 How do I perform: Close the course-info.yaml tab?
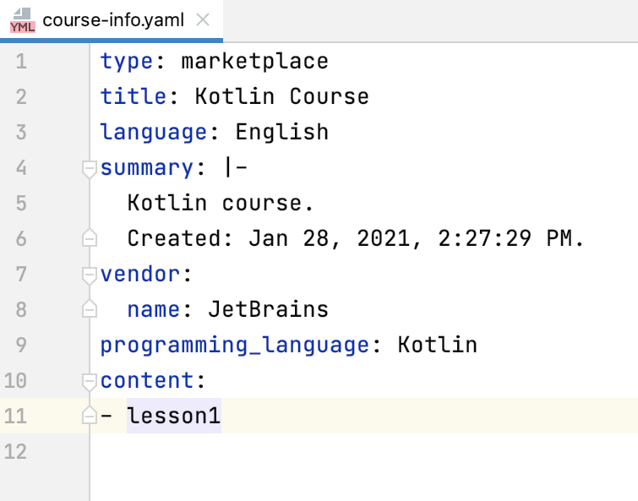click(203, 19)
